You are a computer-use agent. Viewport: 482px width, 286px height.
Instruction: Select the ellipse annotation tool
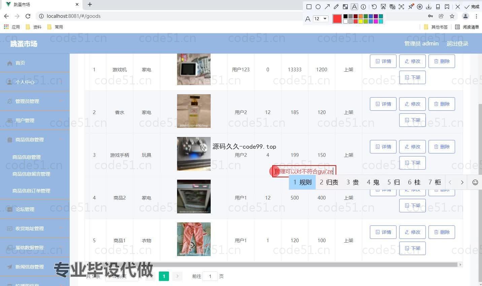318,7
